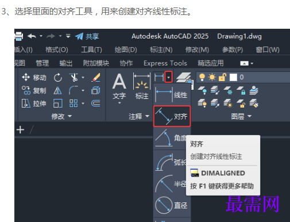Open the 标注(N) menu
This screenshot has height=222, width=290.
161,49
